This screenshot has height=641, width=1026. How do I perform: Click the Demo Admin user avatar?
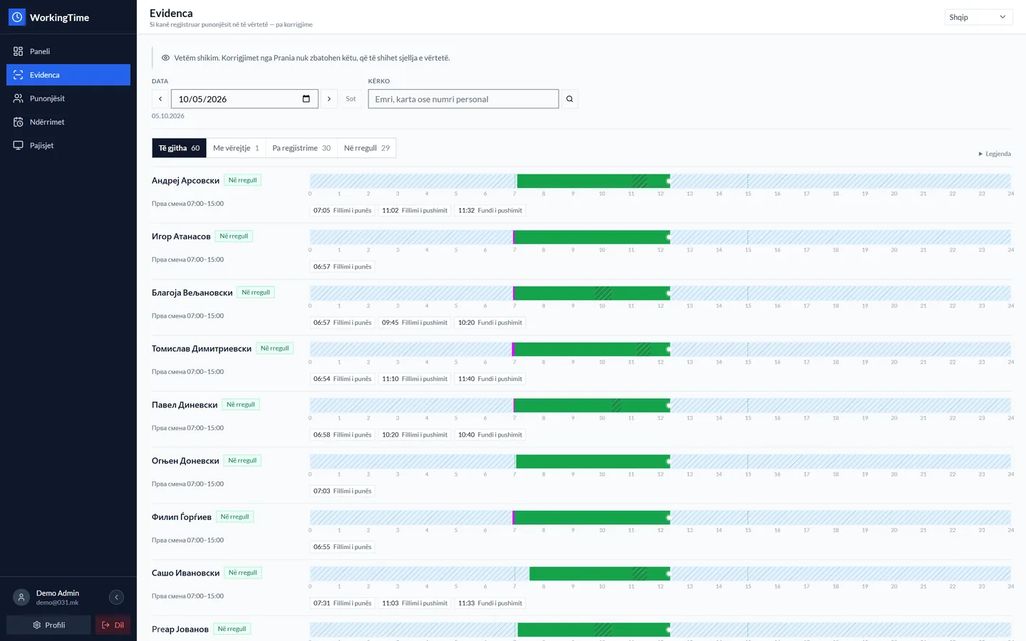(21, 598)
